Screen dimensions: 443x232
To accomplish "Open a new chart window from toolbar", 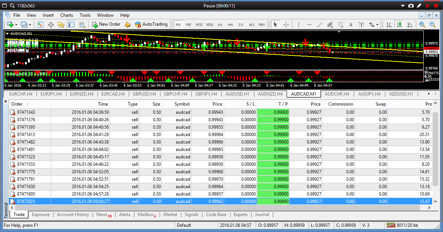I will coord(10,25).
